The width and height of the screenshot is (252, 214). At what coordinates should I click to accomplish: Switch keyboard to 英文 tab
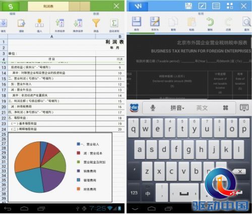(x=202, y=108)
